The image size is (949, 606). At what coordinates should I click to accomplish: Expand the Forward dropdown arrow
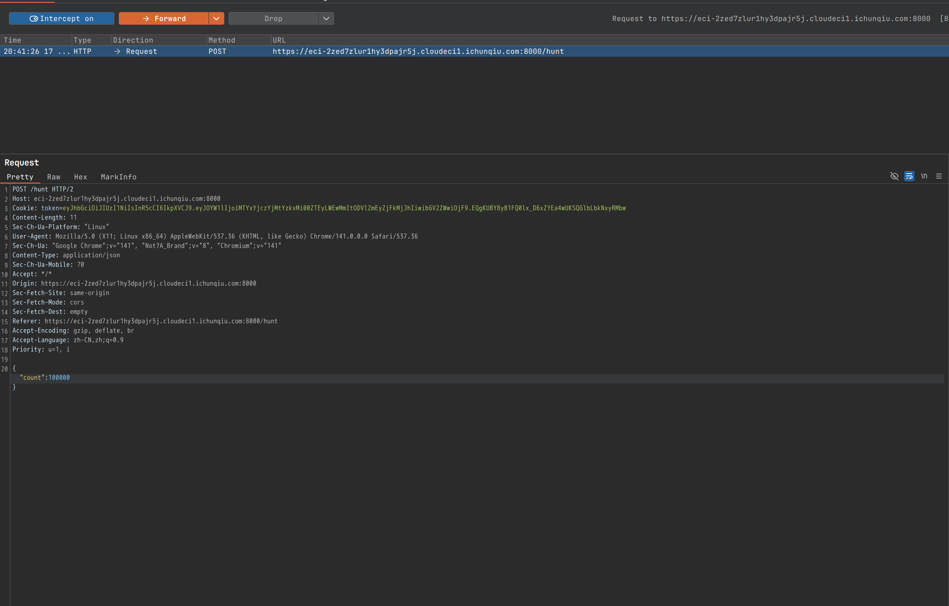point(216,18)
